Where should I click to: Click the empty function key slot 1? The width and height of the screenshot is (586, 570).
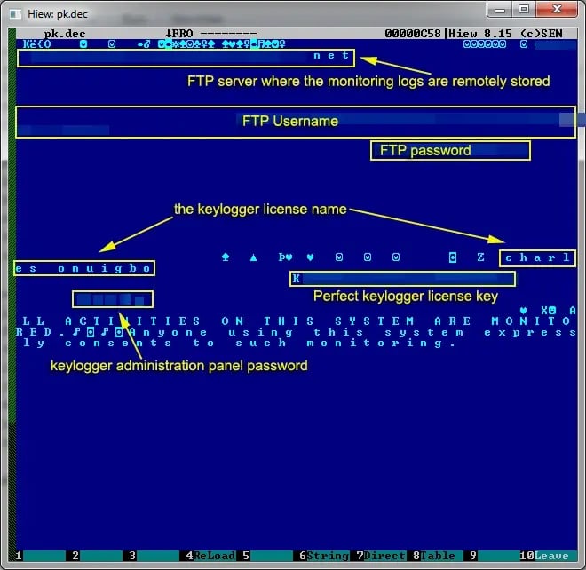42,556
